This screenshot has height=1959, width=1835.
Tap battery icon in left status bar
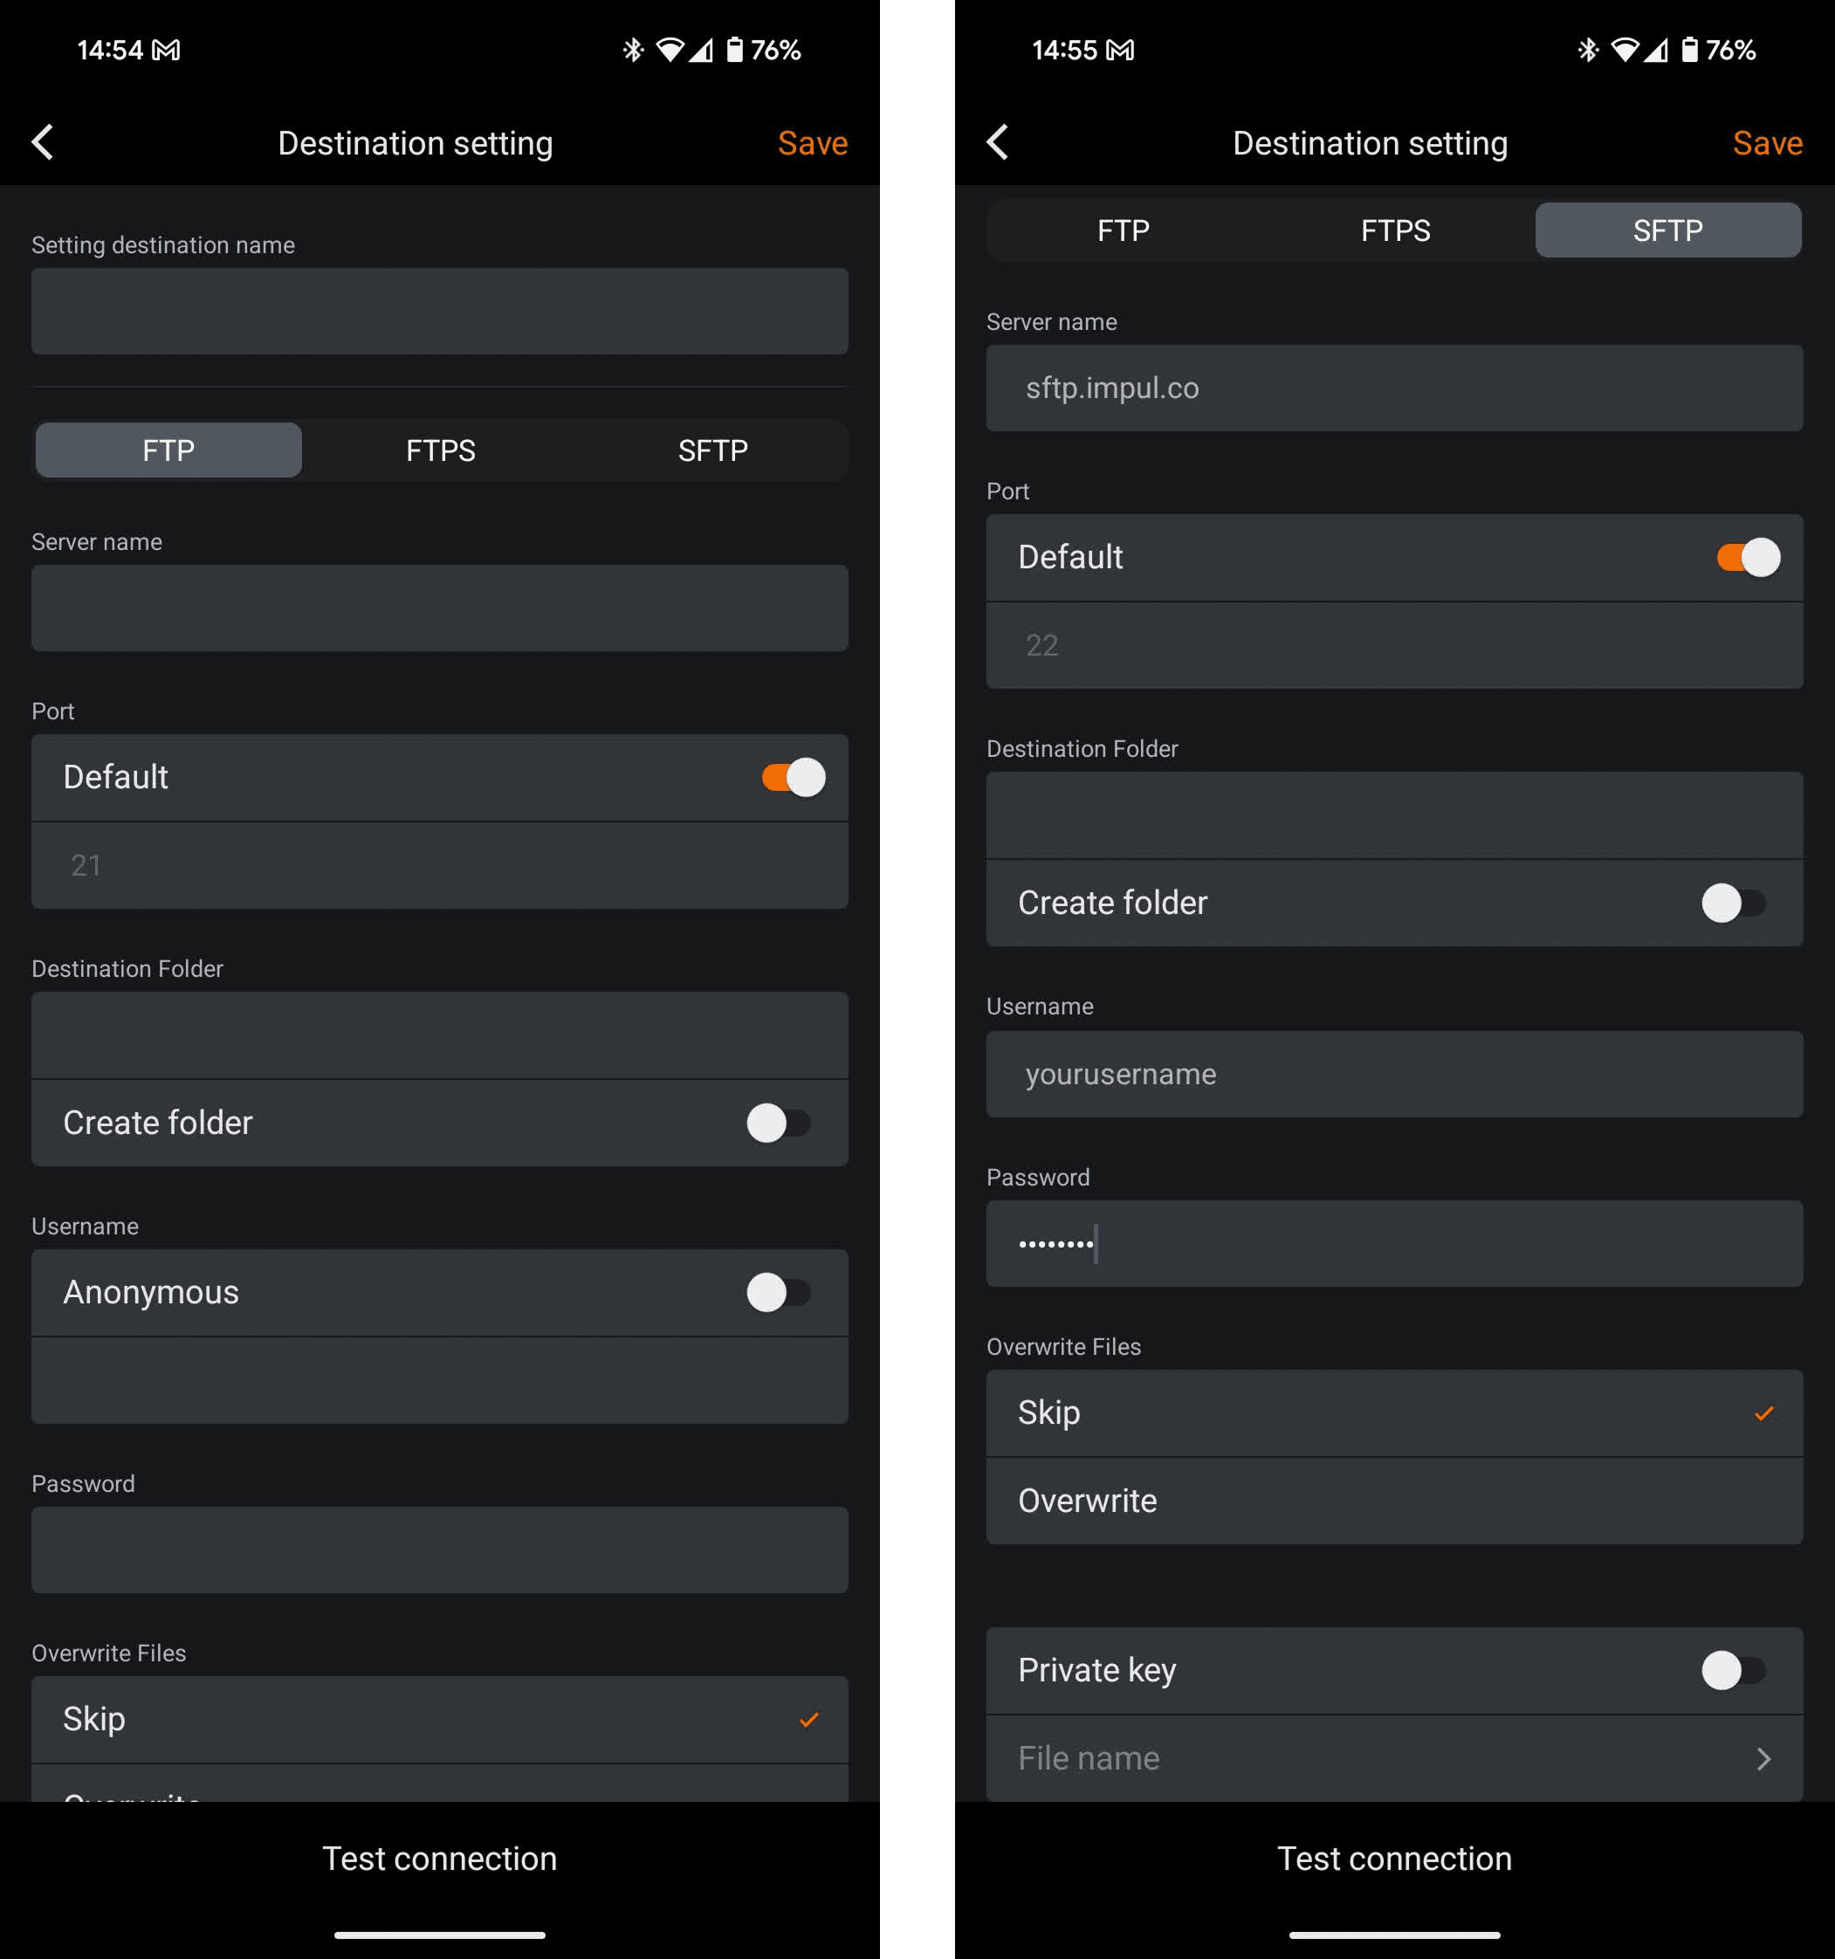coord(734,51)
